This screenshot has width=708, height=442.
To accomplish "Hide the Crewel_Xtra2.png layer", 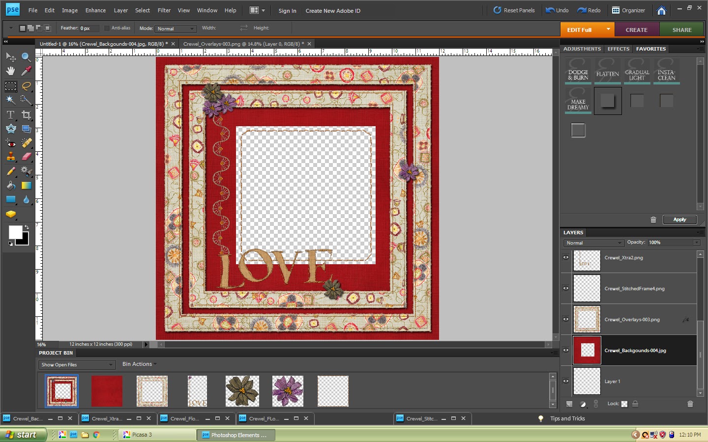I will (565, 257).
